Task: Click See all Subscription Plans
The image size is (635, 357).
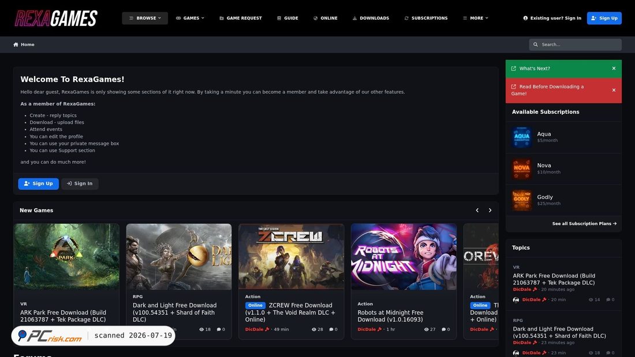Action: pos(584,223)
